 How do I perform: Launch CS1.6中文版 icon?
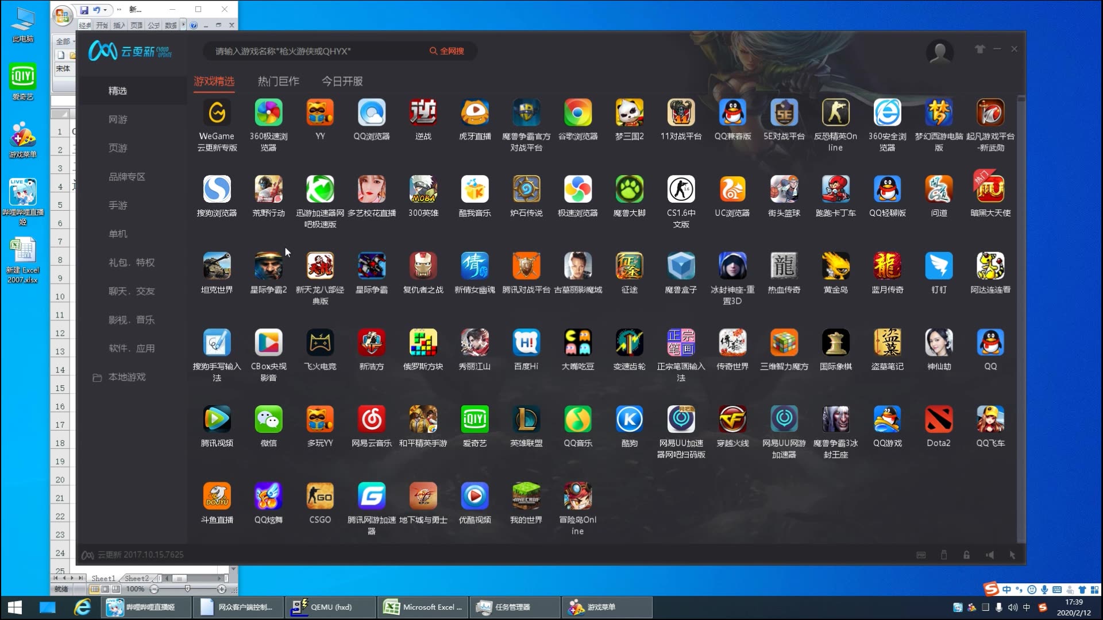tap(681, 189)
